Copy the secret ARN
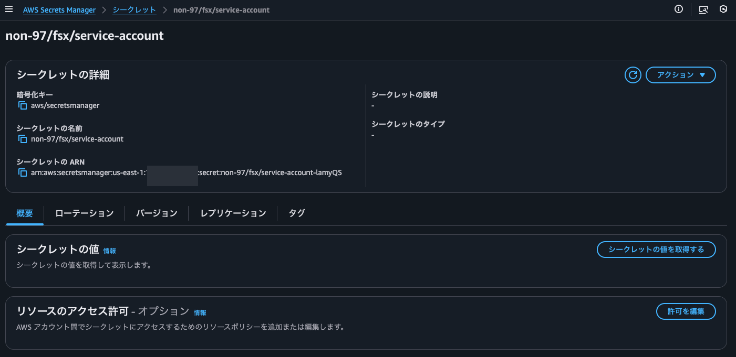736x357 pixels. tap(22, 172)
